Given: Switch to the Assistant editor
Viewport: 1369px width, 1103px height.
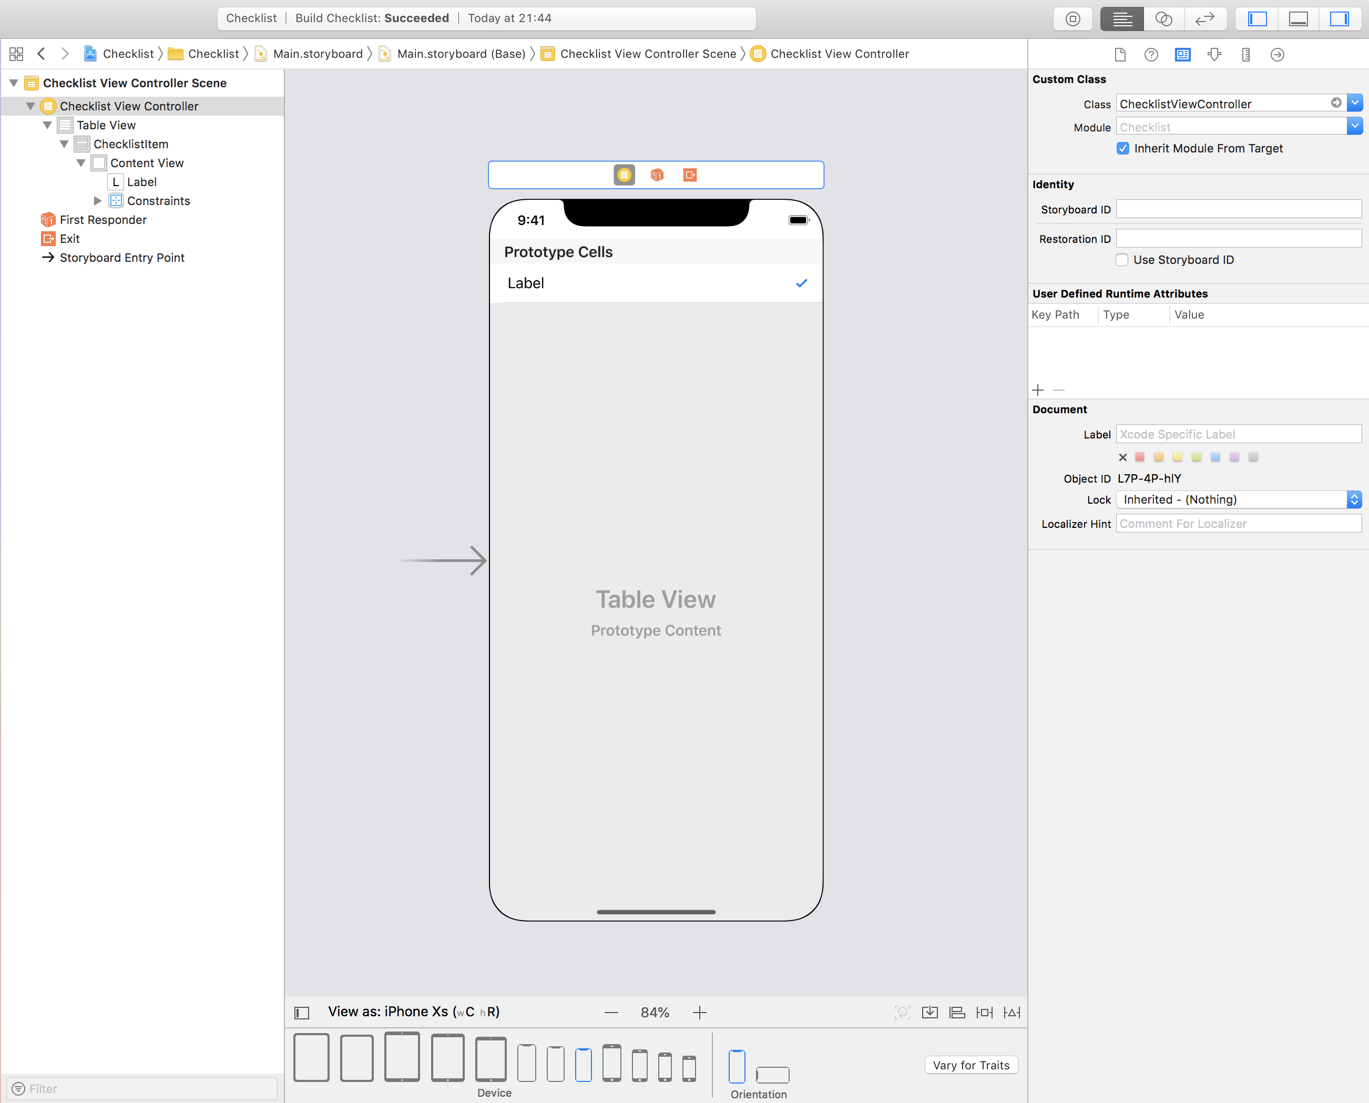Looking at the screenshot, I should (1163, 19).
